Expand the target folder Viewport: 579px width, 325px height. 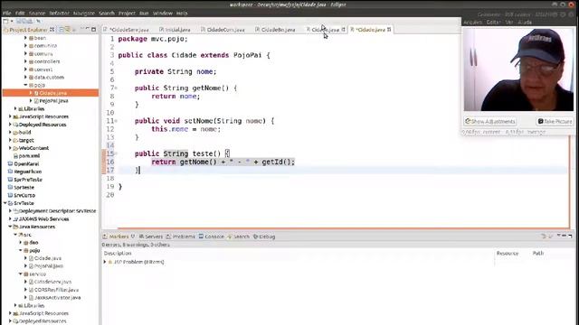point(10,140)
